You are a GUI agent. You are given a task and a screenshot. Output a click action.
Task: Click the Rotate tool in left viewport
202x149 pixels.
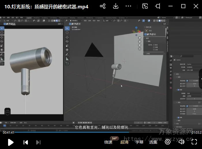pyautogui.click(x=2, y=41)
